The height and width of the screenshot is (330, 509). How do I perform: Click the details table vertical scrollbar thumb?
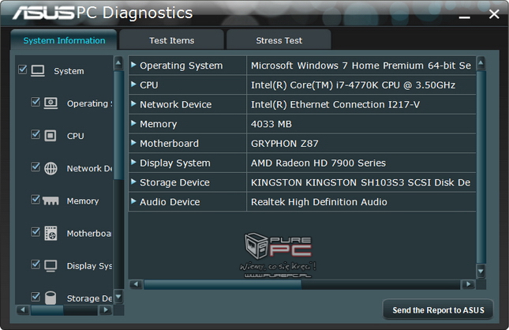(x=481, y=167)
